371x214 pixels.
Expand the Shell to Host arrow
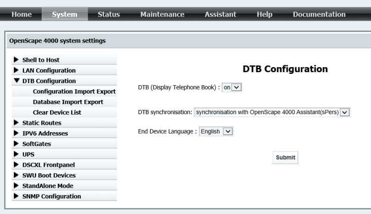click(x=16, y=60)
